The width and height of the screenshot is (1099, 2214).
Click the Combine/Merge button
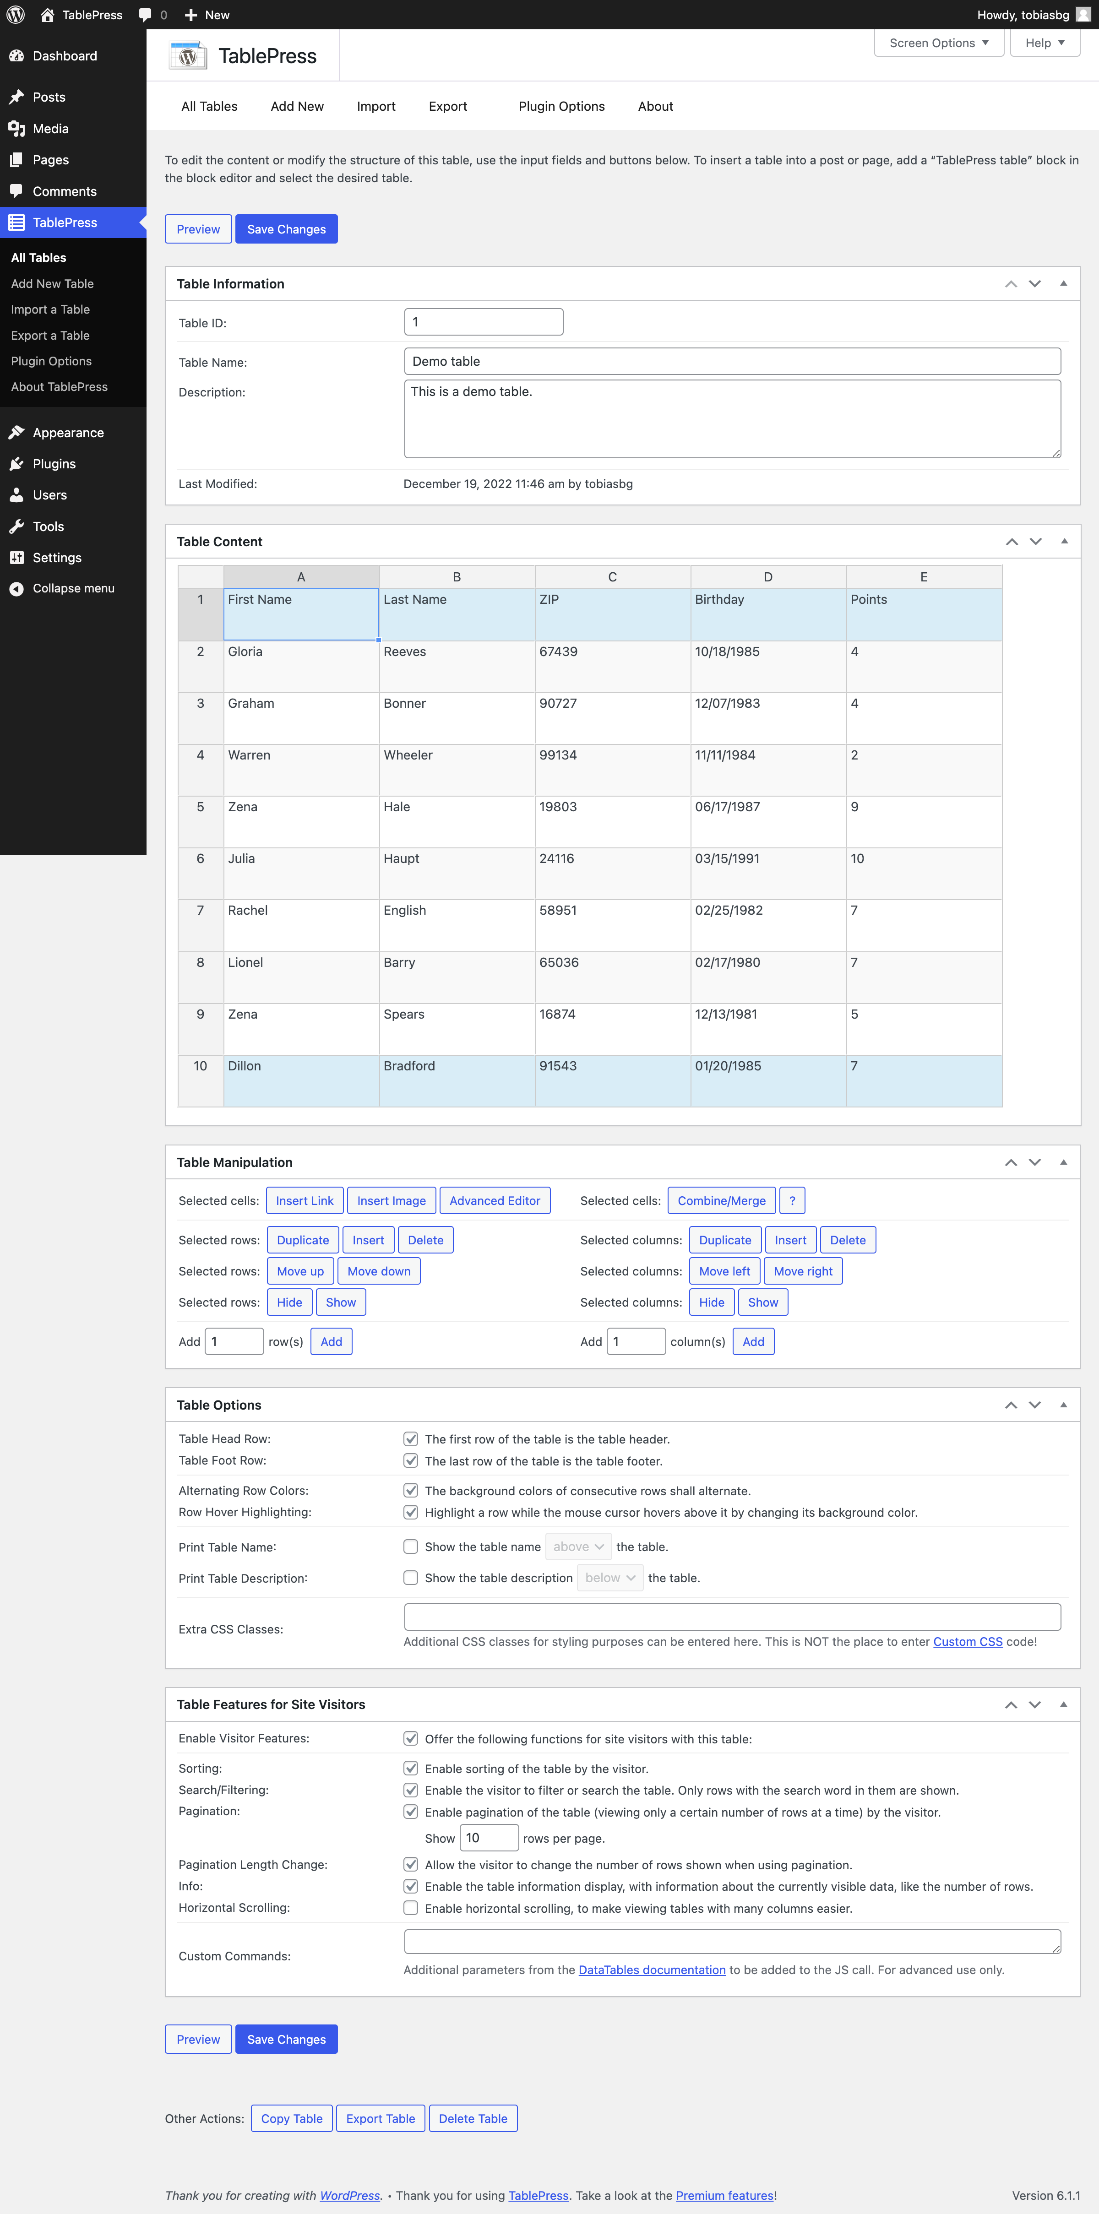pos(721,1201)
